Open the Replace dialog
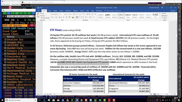 (x=165, y=16)
